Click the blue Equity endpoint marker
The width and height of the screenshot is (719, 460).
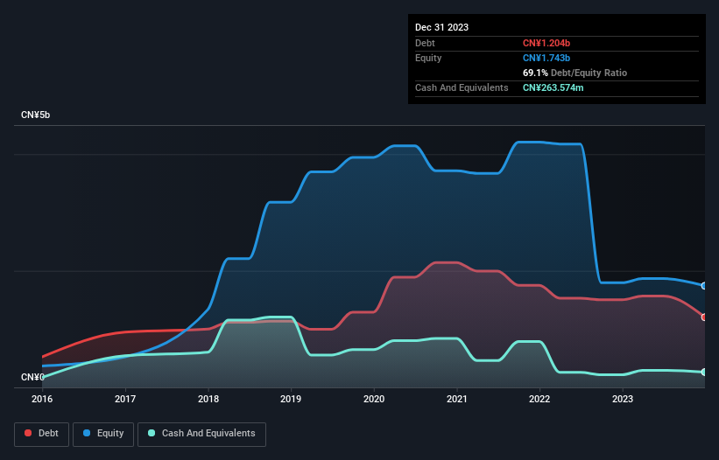click(x=704, y=286)
